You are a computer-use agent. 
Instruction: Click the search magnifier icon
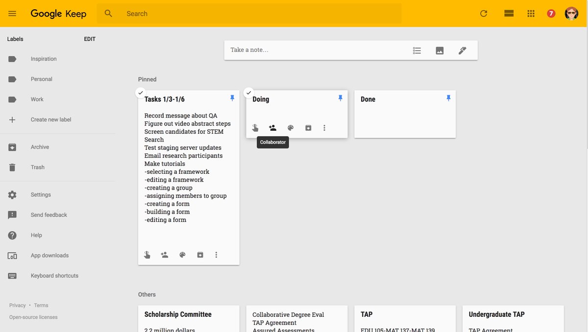point(108,14)
